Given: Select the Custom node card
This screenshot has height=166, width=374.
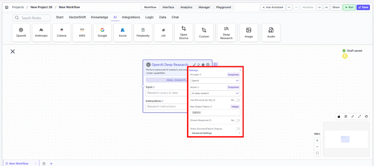Looking at the screenshot, I should point(204,33).
